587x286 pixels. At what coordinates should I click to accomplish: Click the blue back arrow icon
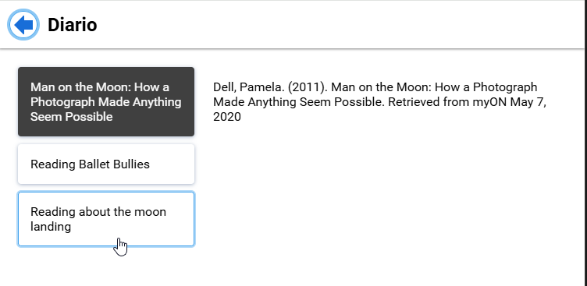coord(23,25)
